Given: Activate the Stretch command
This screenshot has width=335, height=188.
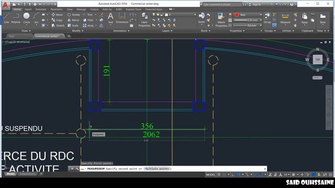Looking at the screenshot, I should [x=58, y=26].
